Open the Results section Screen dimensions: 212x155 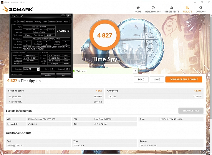187,9
